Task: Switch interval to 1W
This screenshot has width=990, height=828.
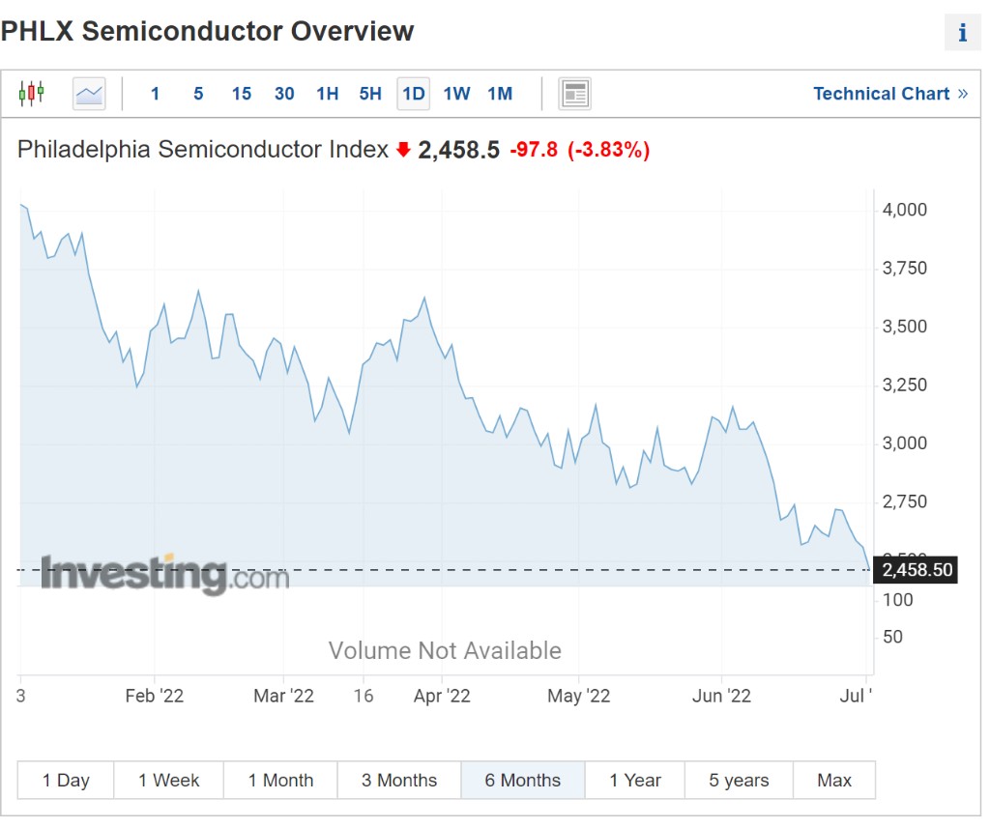Action: click(456, 94)
